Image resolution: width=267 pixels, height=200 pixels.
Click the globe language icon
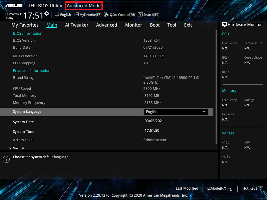click(57, 15)
